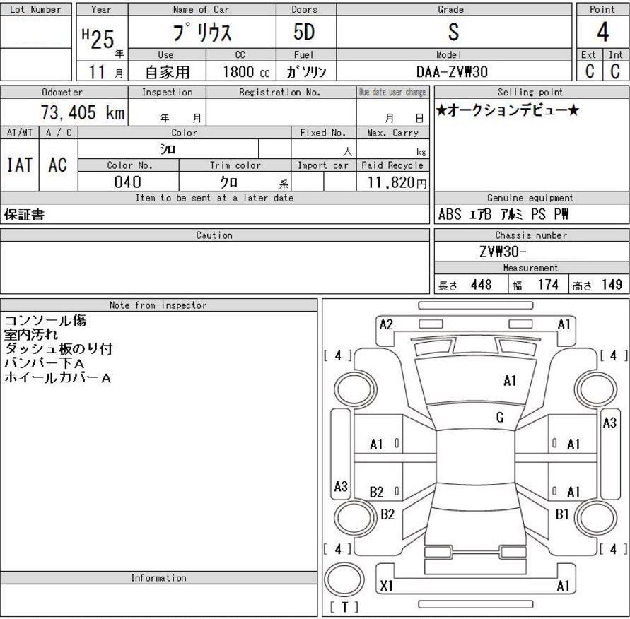This screenshot has height=619, width=630.
Task: Click the doors value 5D
Action: (x=304, y=32)
